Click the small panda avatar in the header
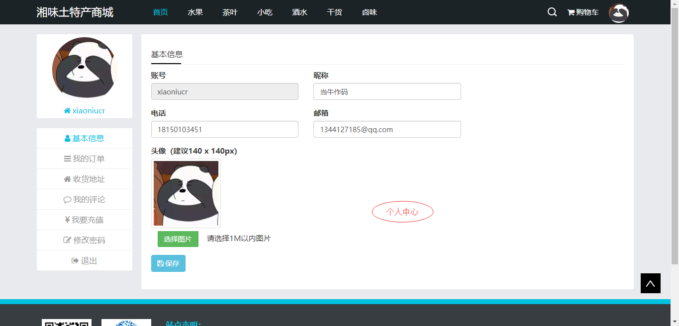679x326 pixels. click(619, 12)
